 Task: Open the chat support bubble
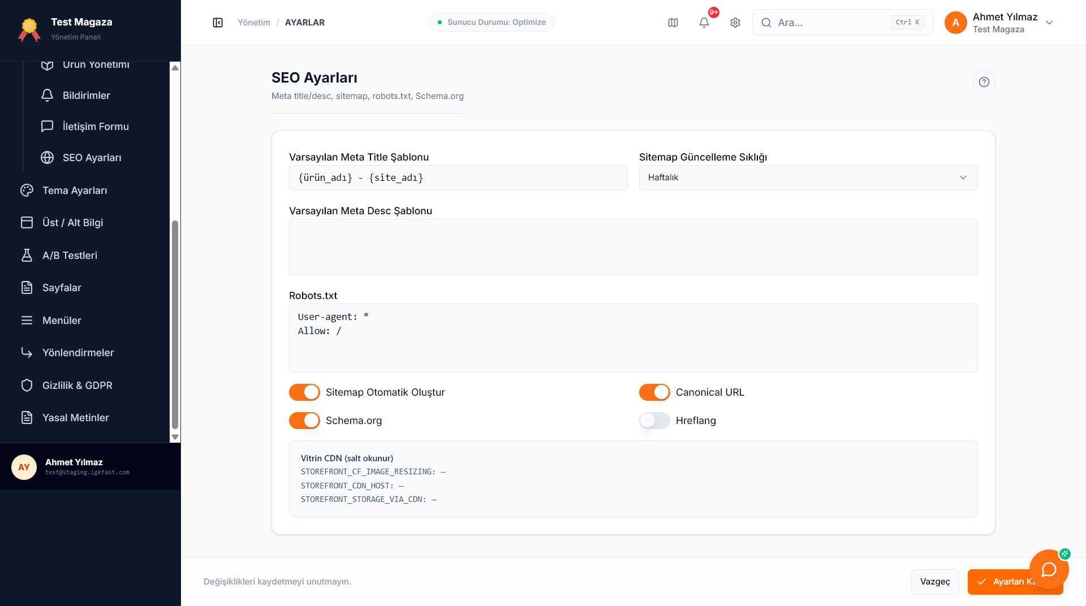click(1049, 569)
